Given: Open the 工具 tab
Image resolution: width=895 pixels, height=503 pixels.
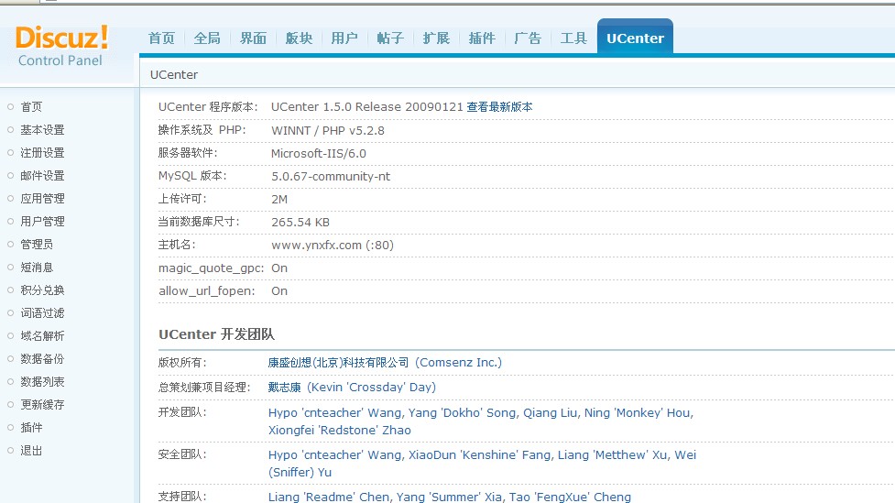Looking at the screenshot, I should pos(573,38).
